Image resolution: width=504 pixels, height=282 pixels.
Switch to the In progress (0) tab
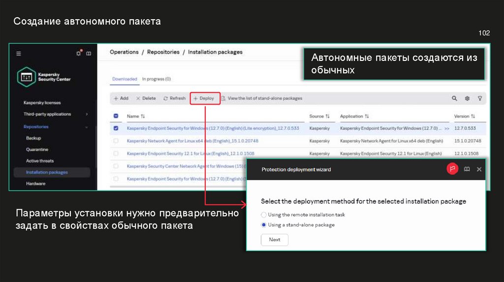click(157, 79)
